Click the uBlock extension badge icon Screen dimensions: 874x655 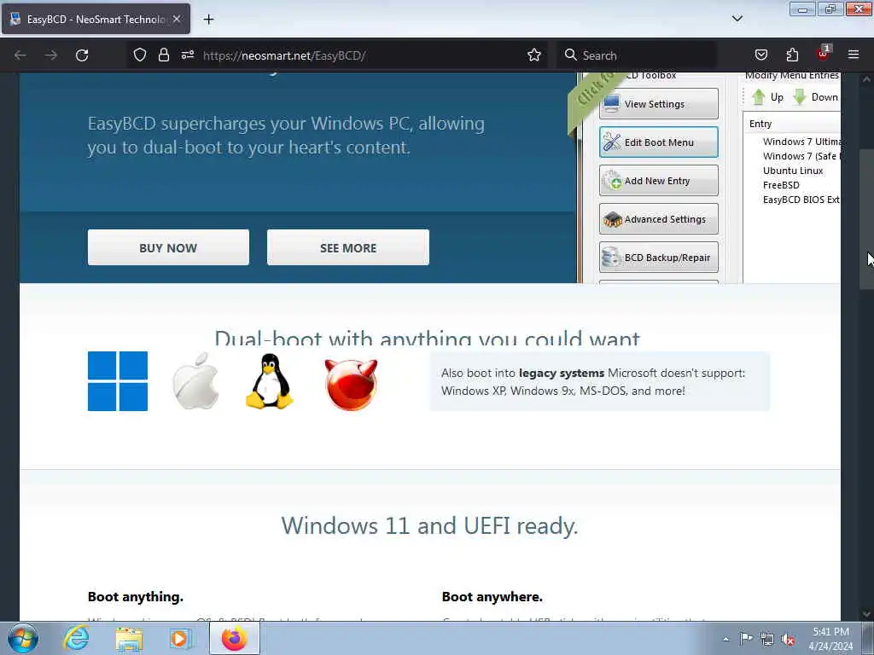click(824, 54)
